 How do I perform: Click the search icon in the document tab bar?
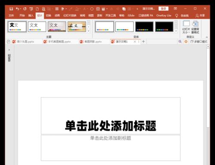[x=180, y=42]
